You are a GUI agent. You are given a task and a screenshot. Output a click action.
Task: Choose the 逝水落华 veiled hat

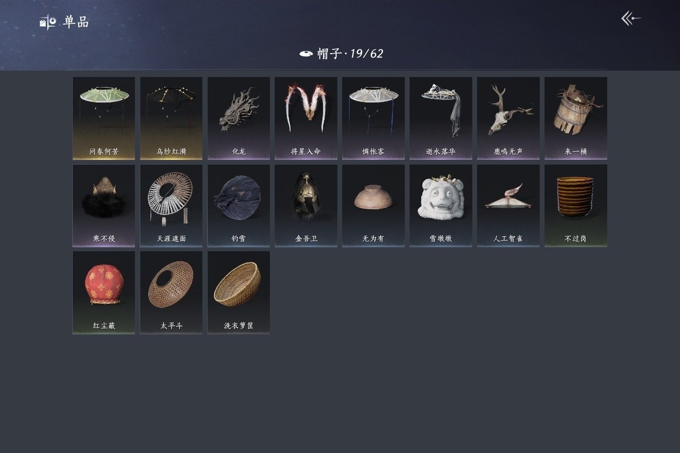[x=441, y=118]
